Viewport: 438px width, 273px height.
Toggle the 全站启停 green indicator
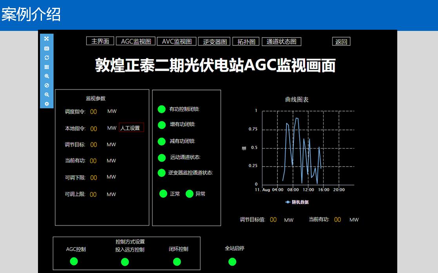pyautogui.click(x=232, y=262)
